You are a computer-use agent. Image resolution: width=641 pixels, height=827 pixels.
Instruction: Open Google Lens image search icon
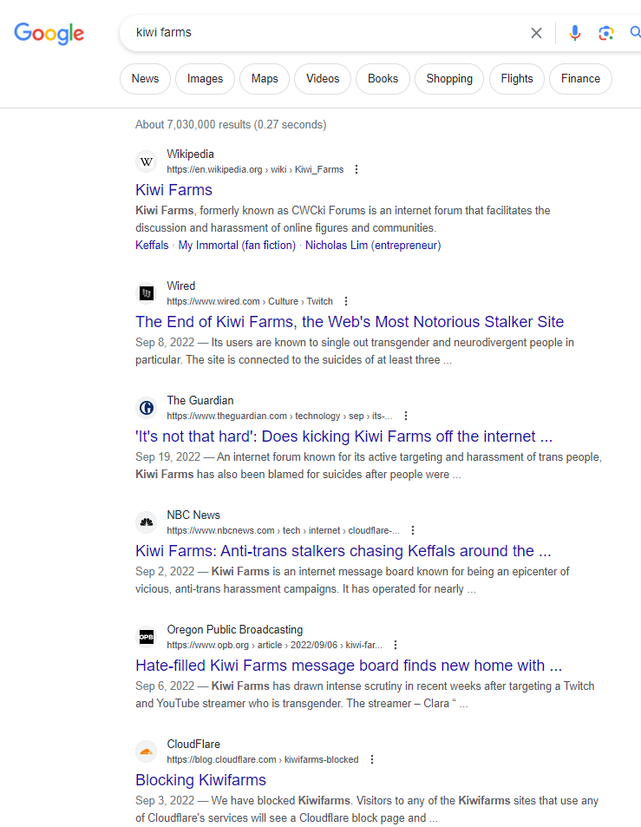(x=605, y=33)
